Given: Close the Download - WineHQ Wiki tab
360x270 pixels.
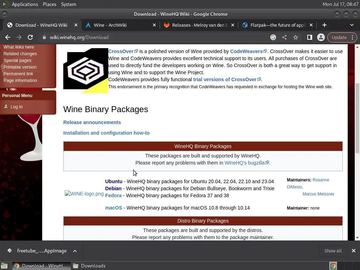Looking at the screenshot, I should pyautogui.click(x=76, y=25).
